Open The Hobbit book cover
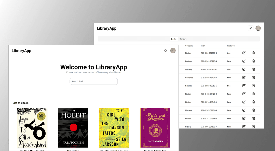Viewport: 275px width, 151px height. (73, 128)
